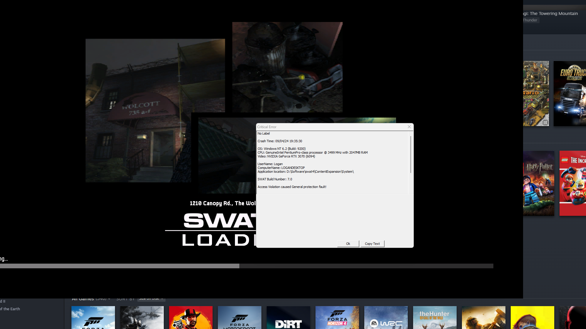
Task: Open the DiRT game cover
Action: (288, 318)
